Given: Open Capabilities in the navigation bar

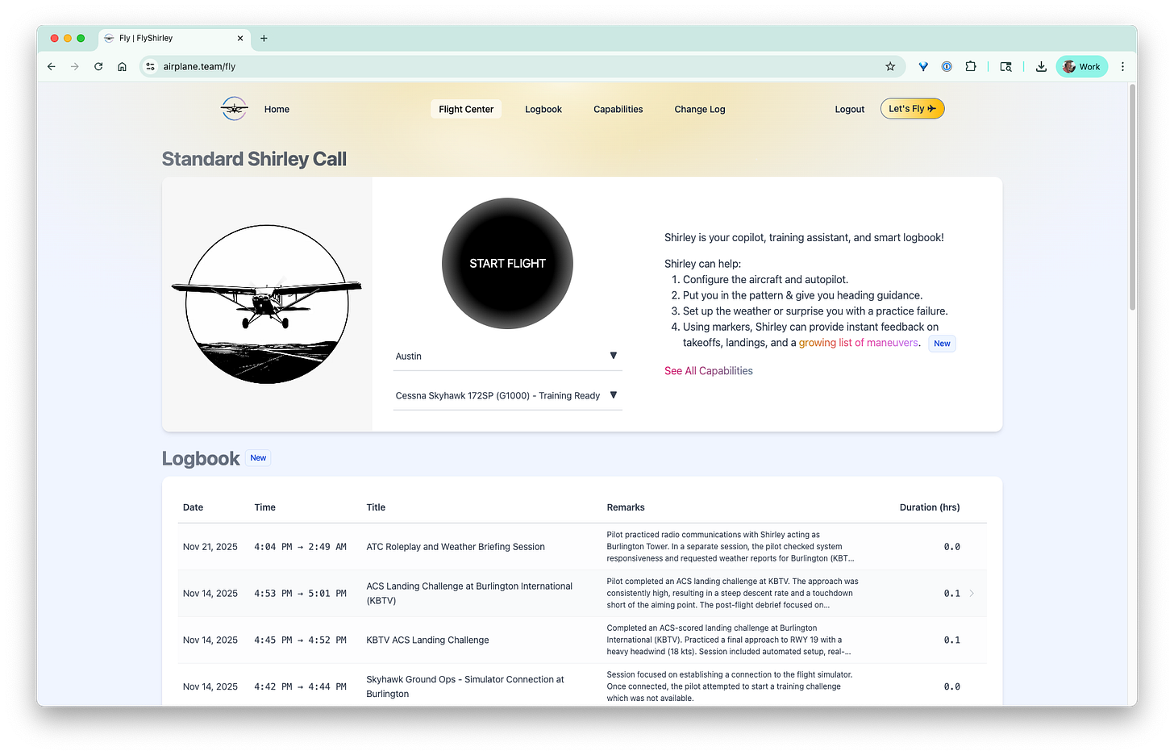Looking at the screenshot, I should [x=618, y=110].
